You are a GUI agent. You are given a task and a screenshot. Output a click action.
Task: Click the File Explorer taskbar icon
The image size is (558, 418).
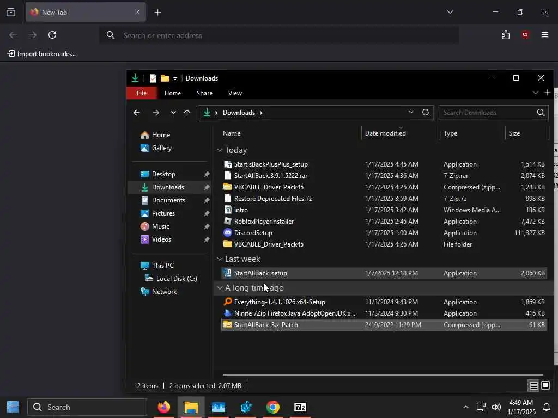click(x=191, y=407)
